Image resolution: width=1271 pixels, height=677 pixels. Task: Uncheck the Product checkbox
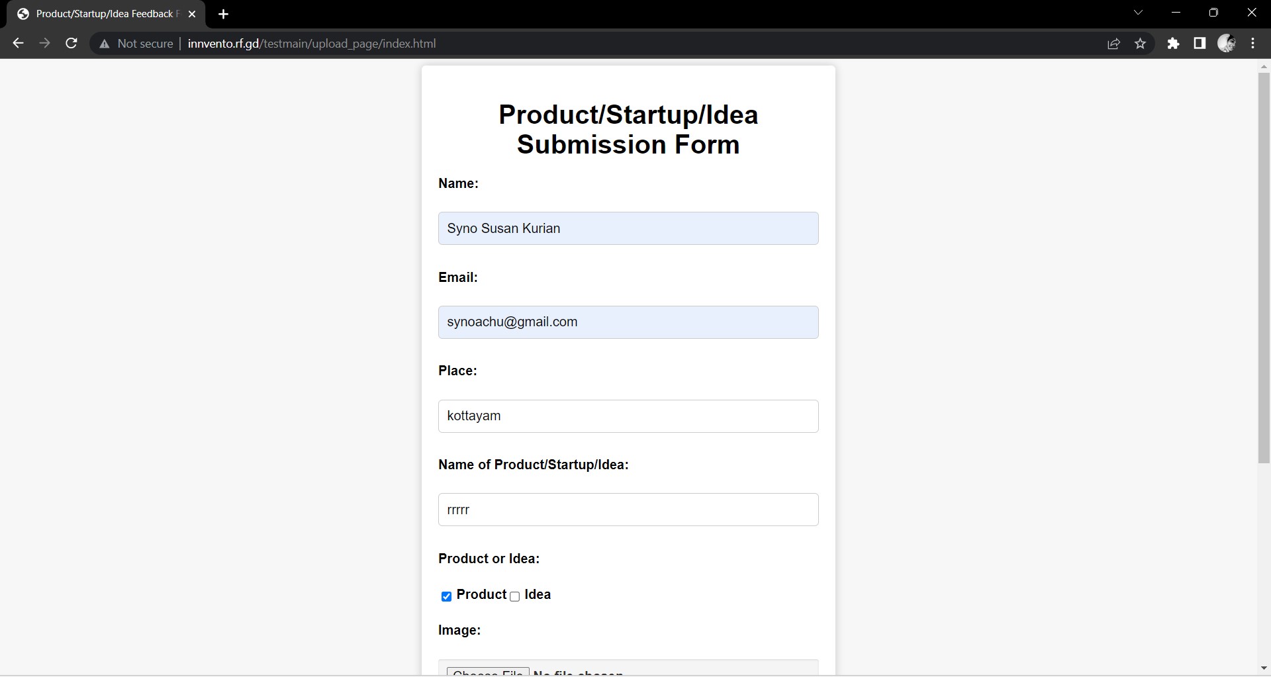(447, 596)
